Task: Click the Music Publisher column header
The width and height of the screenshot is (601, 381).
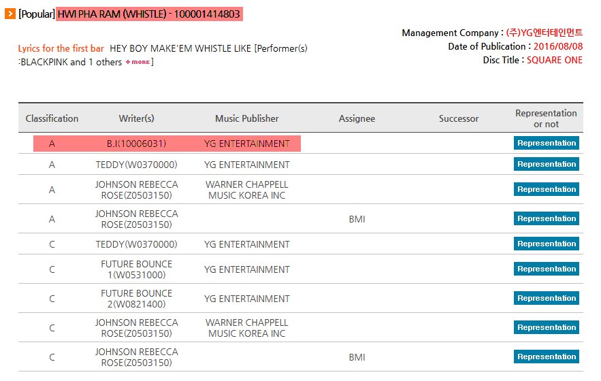Action: (247, 118)
